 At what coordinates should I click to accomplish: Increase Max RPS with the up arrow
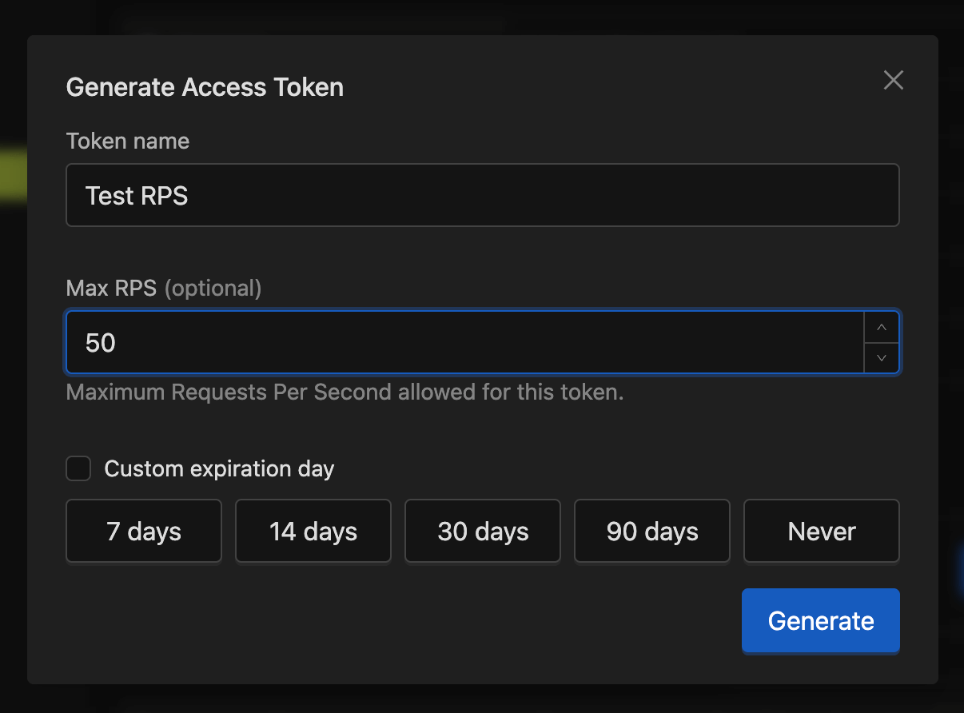point(882,328)
